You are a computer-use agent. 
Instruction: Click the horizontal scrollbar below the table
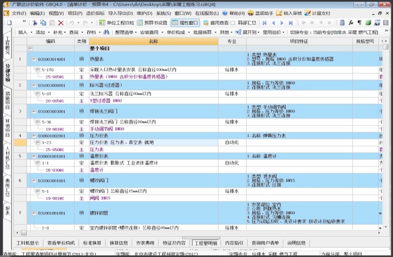pyautogui.click(x=196, y=233)
